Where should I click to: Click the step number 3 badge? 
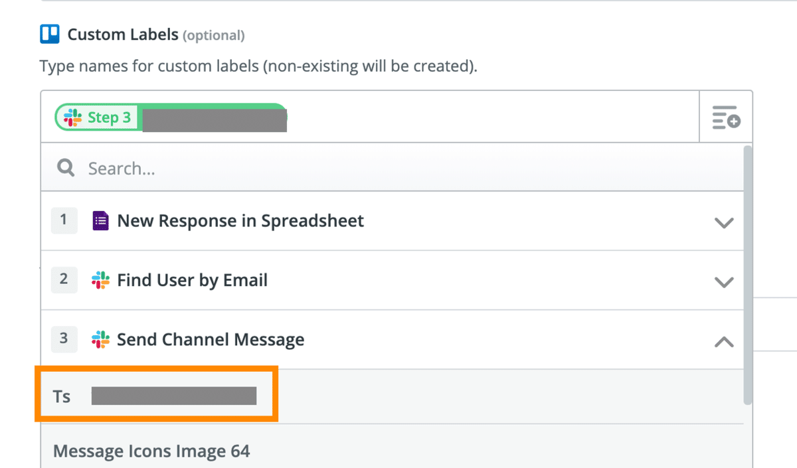point(64,339)
